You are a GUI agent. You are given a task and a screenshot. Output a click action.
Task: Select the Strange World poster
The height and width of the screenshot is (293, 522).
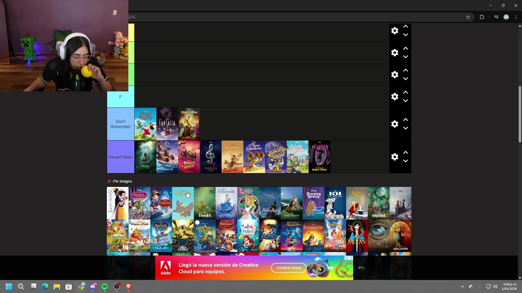pyautogui.click(x=189, y=157)
